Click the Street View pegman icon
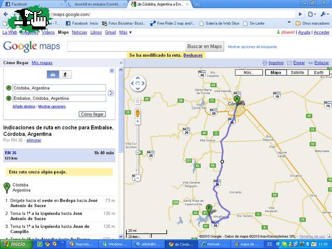The height and width of the screenshot is (249, 332). click(x=137, y=113)
